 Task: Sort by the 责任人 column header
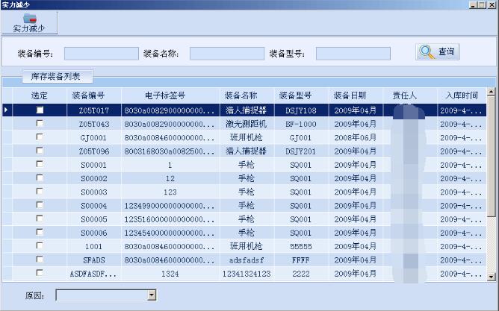(410, 95)
